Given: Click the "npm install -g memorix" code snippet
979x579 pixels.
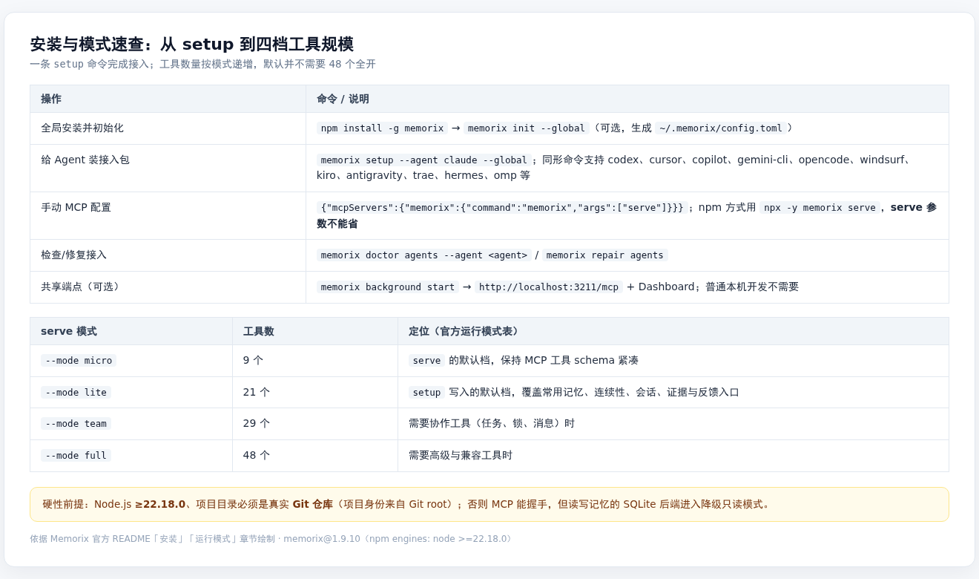Looking at the screenshot, I should click(x=383, y=128).
